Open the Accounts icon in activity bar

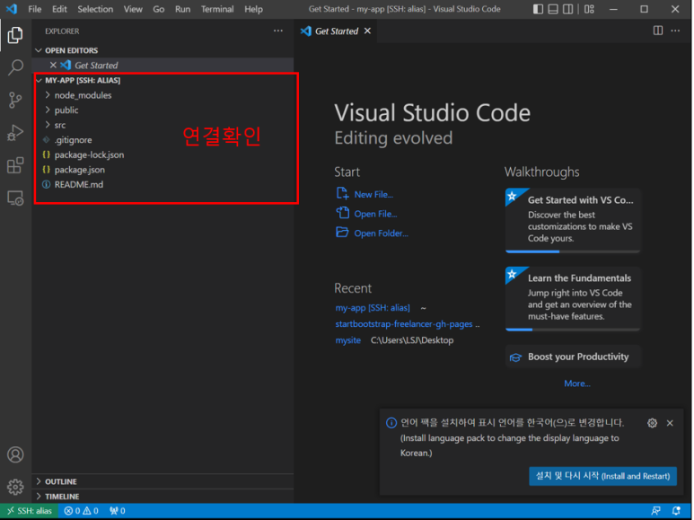tap(15, 454)
